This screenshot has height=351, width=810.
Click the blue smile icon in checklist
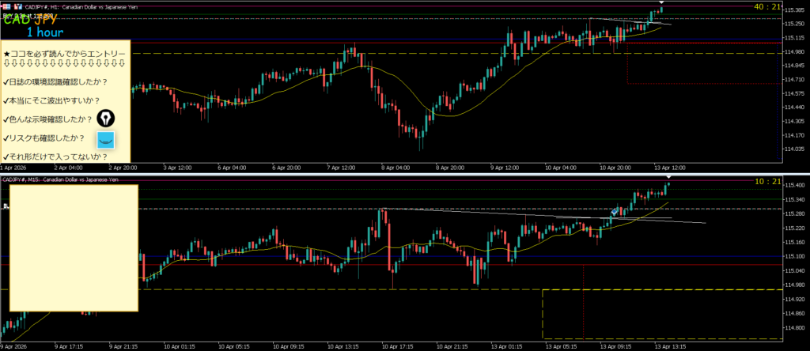coord(105,140)
